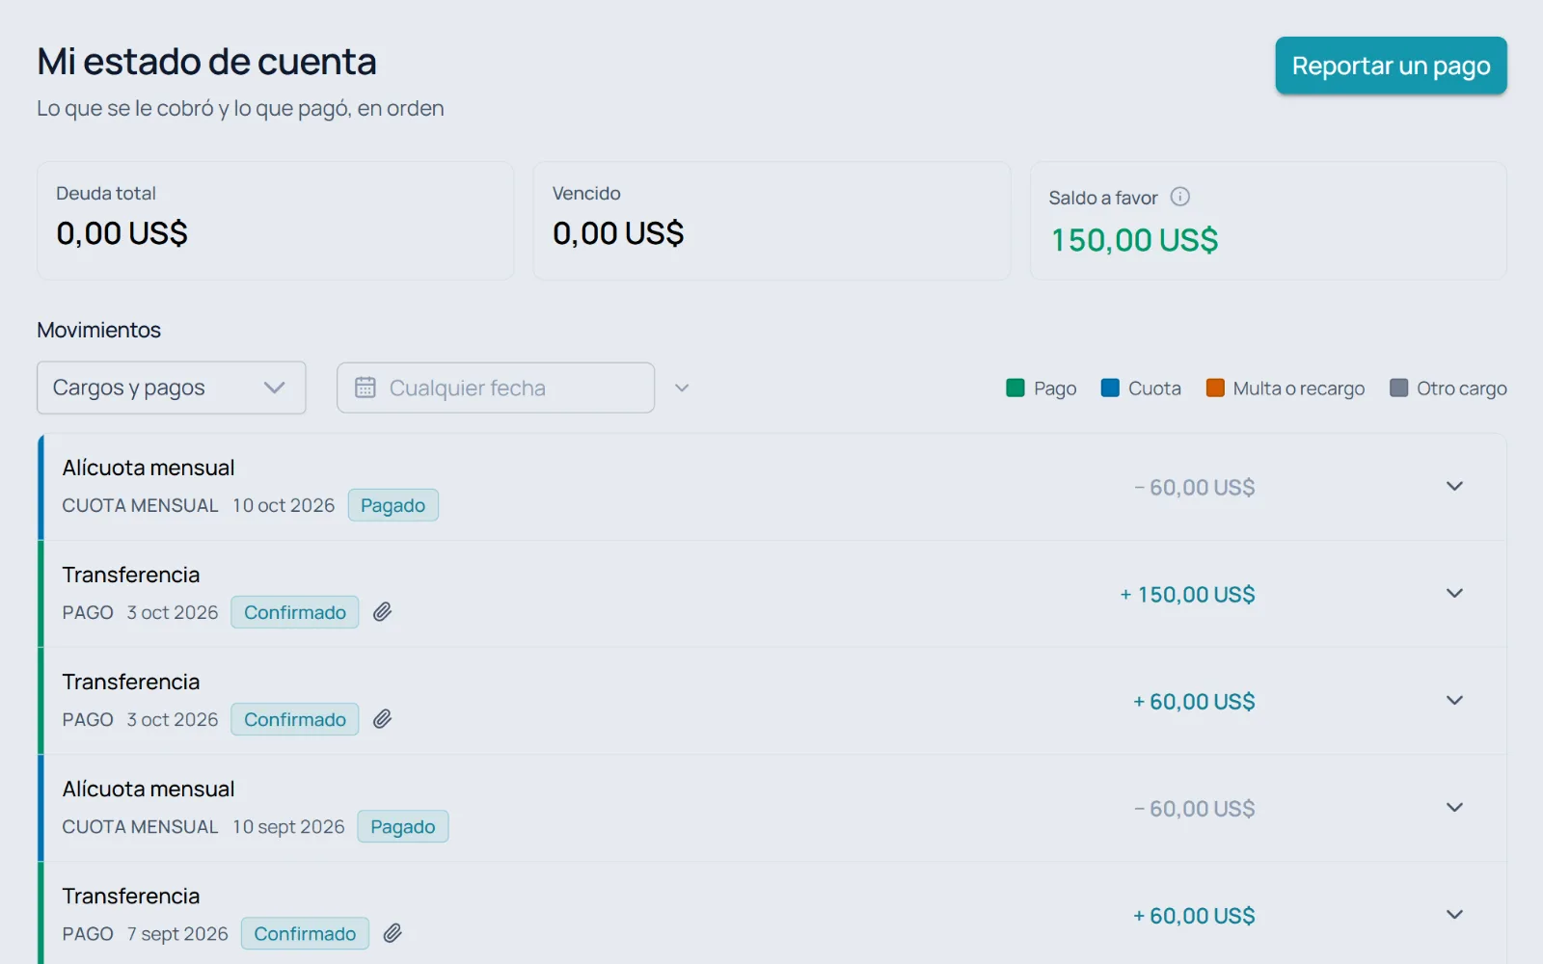Screen dimensions: 1543x964
Task: Expand the 3 oct +60,00 US$ Transferencia row
Action: point(1454,701)
